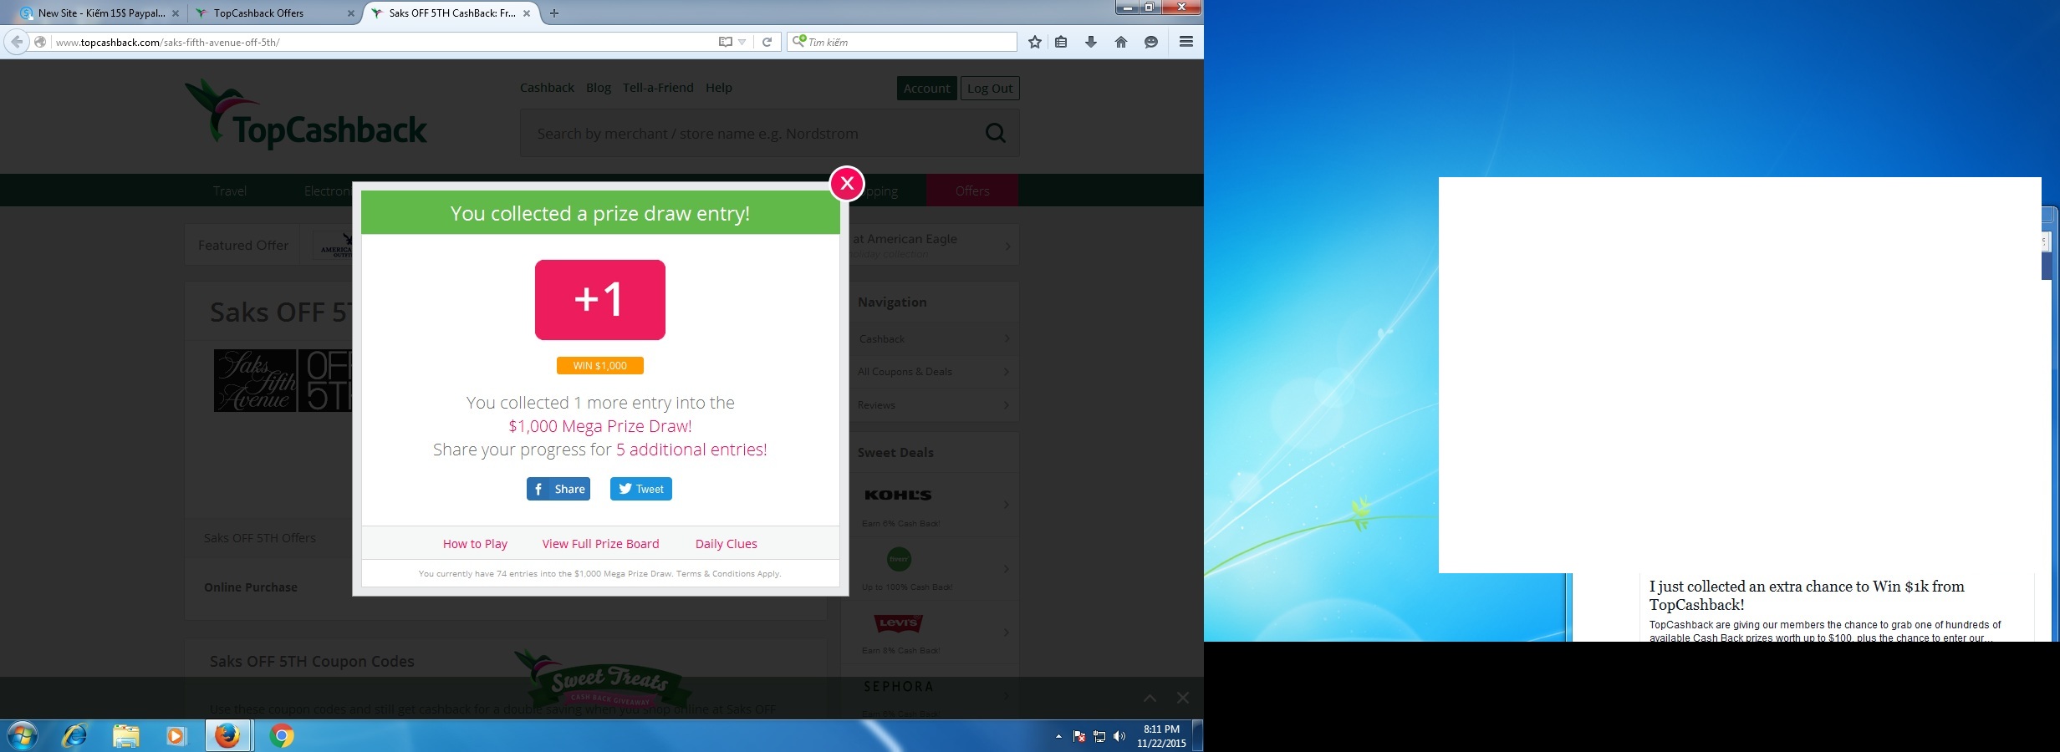Viewport: 2060px width, 752px height.
Task: Click the Sweet Treats giveaway logo
Action: pos(604,681)
